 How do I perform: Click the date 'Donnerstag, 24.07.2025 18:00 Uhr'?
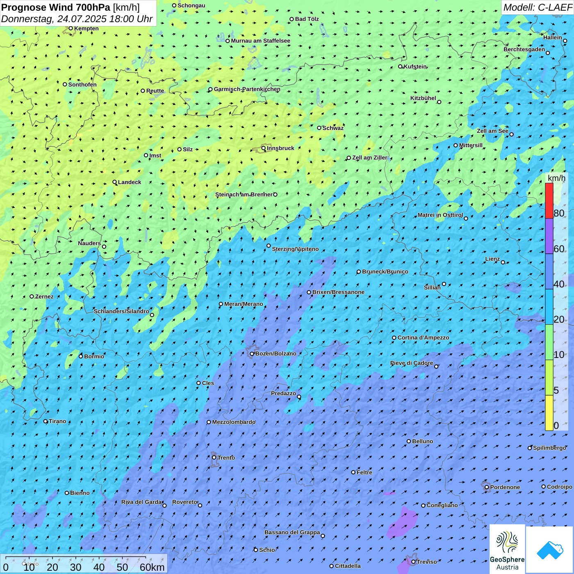click(x=77, y=19)
